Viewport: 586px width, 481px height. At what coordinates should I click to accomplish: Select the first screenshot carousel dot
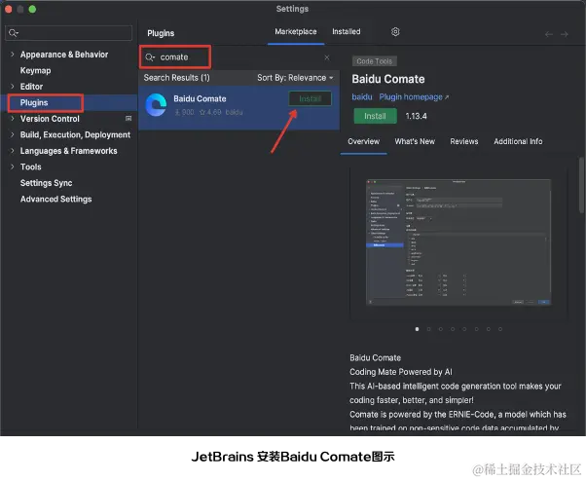pyautogui.click(x=417, y=329)
